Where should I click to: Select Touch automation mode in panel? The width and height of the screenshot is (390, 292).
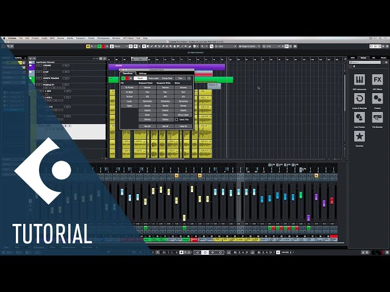click(140, 78)
